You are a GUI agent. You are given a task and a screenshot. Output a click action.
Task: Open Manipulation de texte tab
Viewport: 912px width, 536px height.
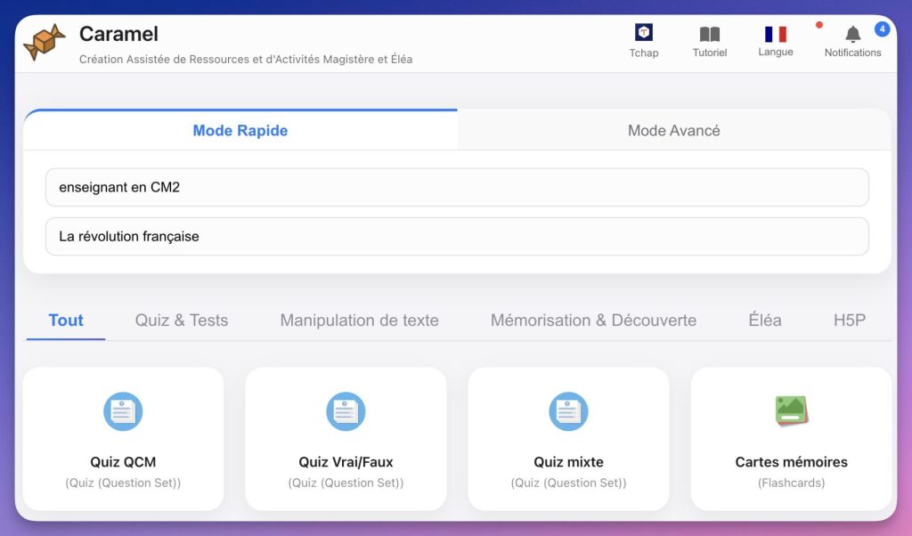pyautogui.click(x=359, y=321)
